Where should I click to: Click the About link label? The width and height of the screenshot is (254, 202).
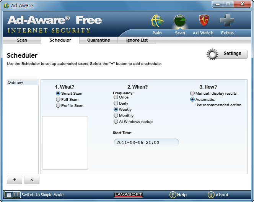point(222,195)
